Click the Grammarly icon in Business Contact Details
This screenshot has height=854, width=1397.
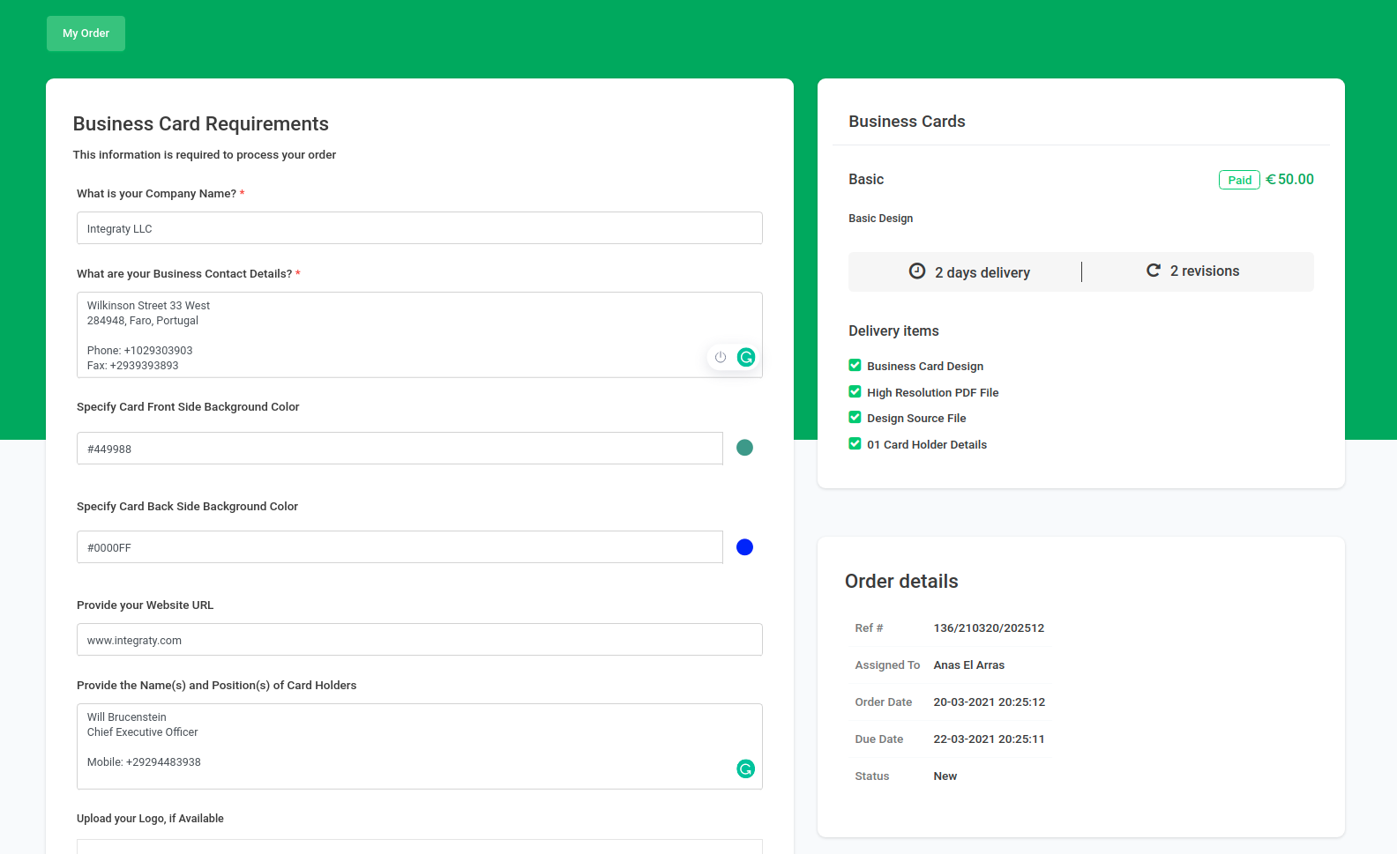pyautogui.click(x=746, y=357)
